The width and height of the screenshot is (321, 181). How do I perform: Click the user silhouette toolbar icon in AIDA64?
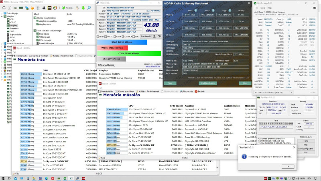tap(44, 8)
